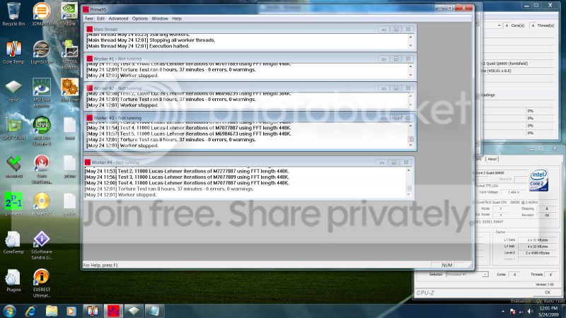The height and width of the screenshot is (318, 566).
Task: Open the Help menu in Prime95
Action: click(176, 18)
